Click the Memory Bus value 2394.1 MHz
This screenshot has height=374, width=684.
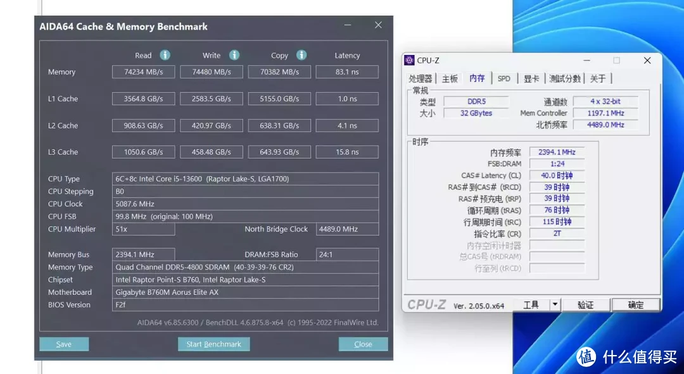click(144, 254)
